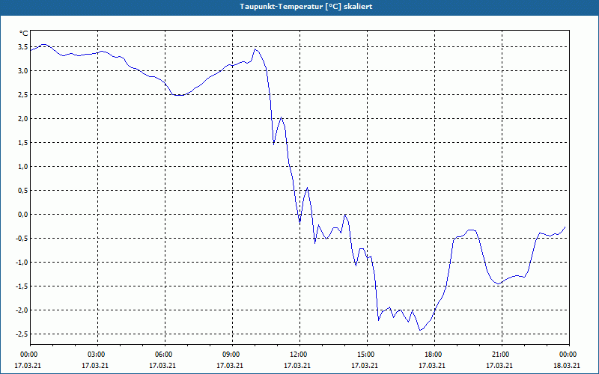Select the '17.03.21' date under 21:00

pyautogui.click(x=499, y=366)
